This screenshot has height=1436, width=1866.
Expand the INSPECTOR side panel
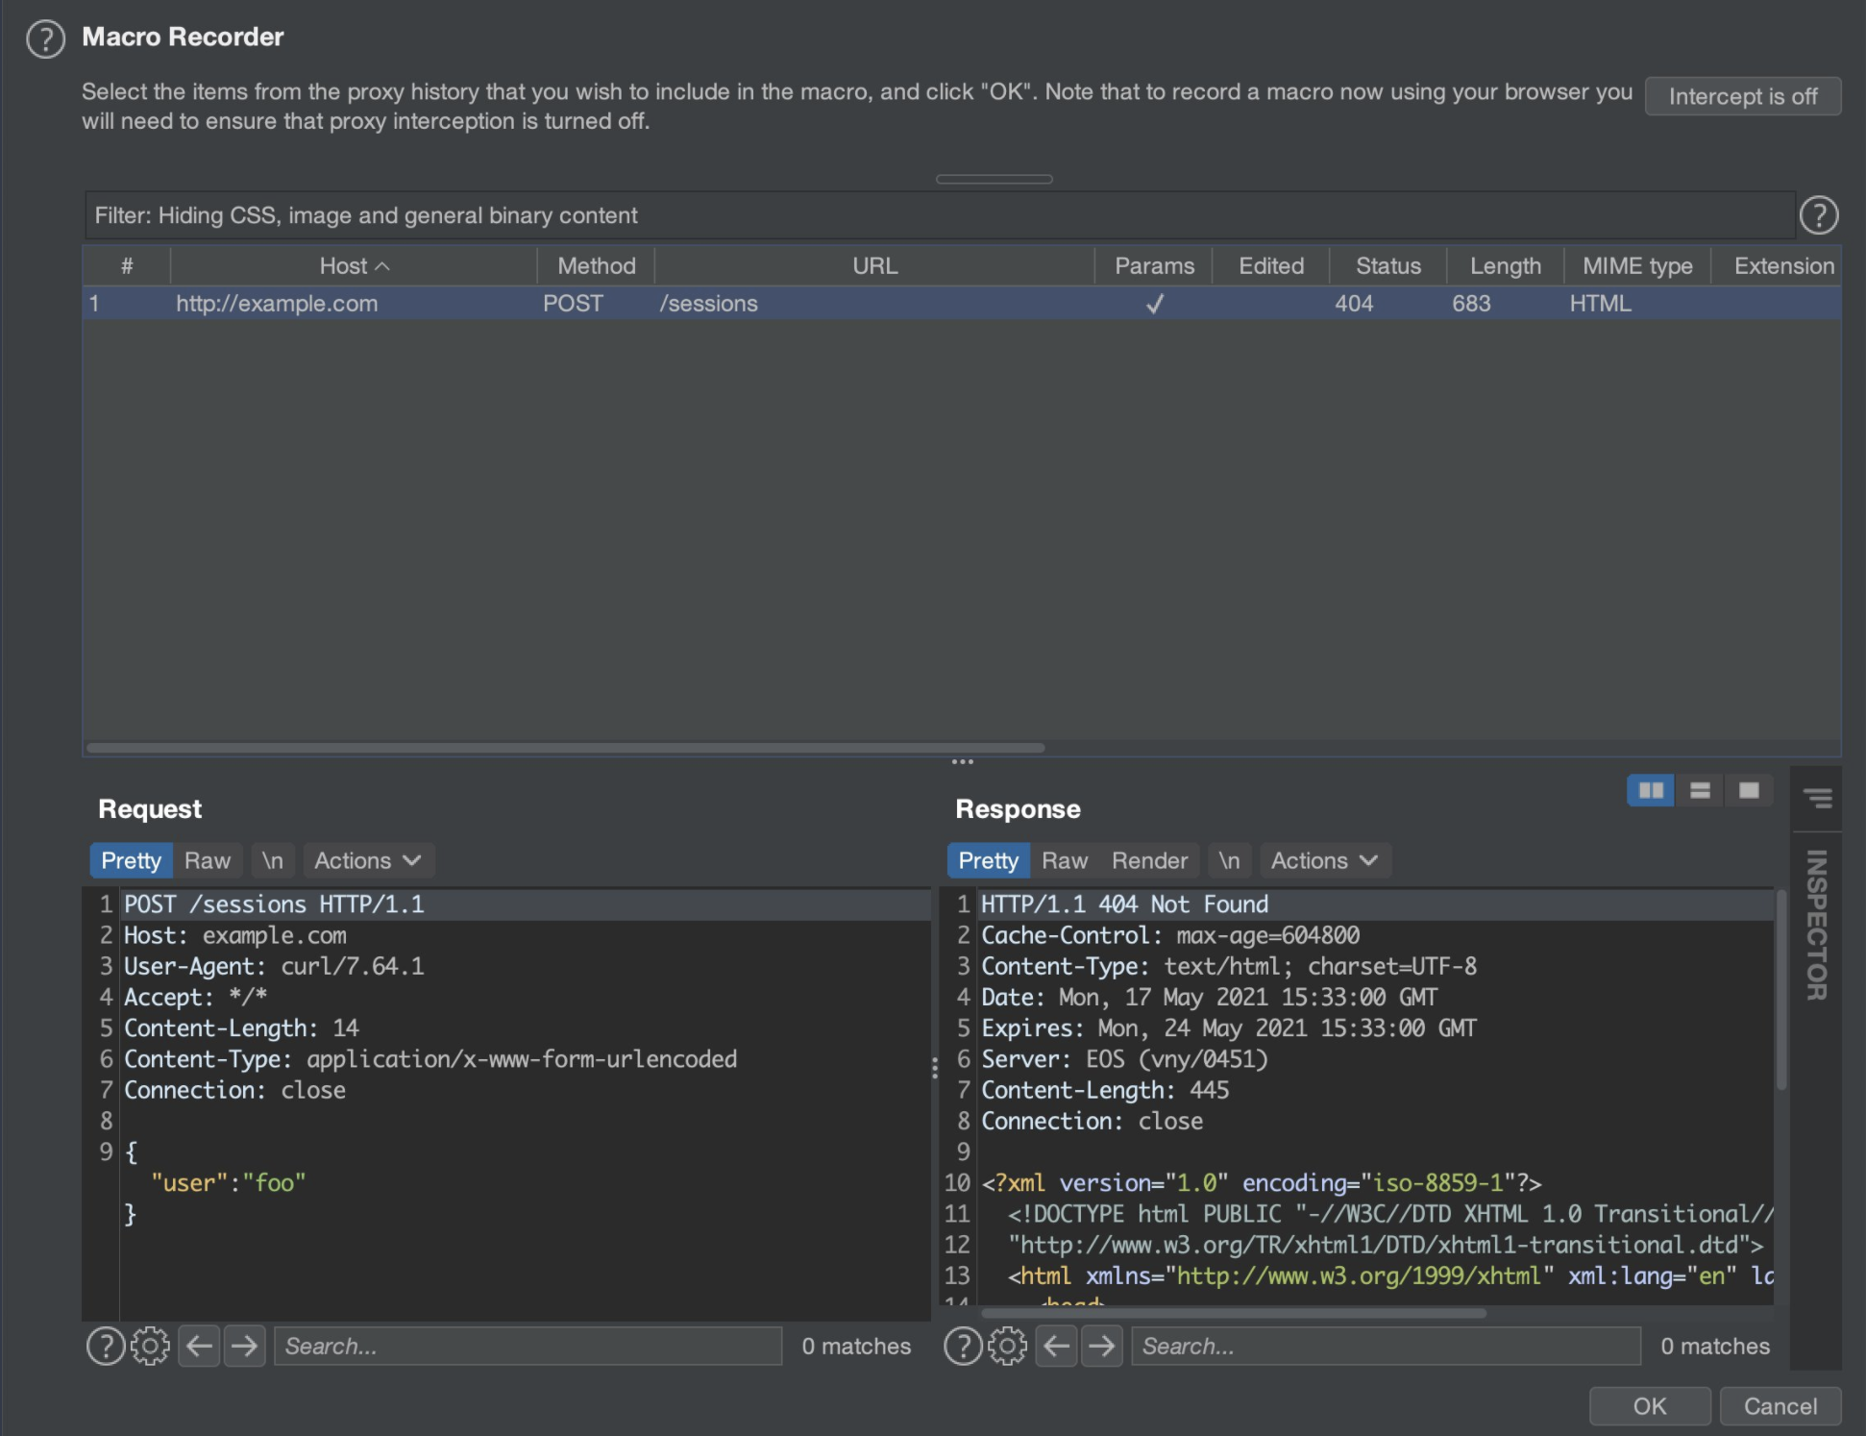tap(1816, 925)
